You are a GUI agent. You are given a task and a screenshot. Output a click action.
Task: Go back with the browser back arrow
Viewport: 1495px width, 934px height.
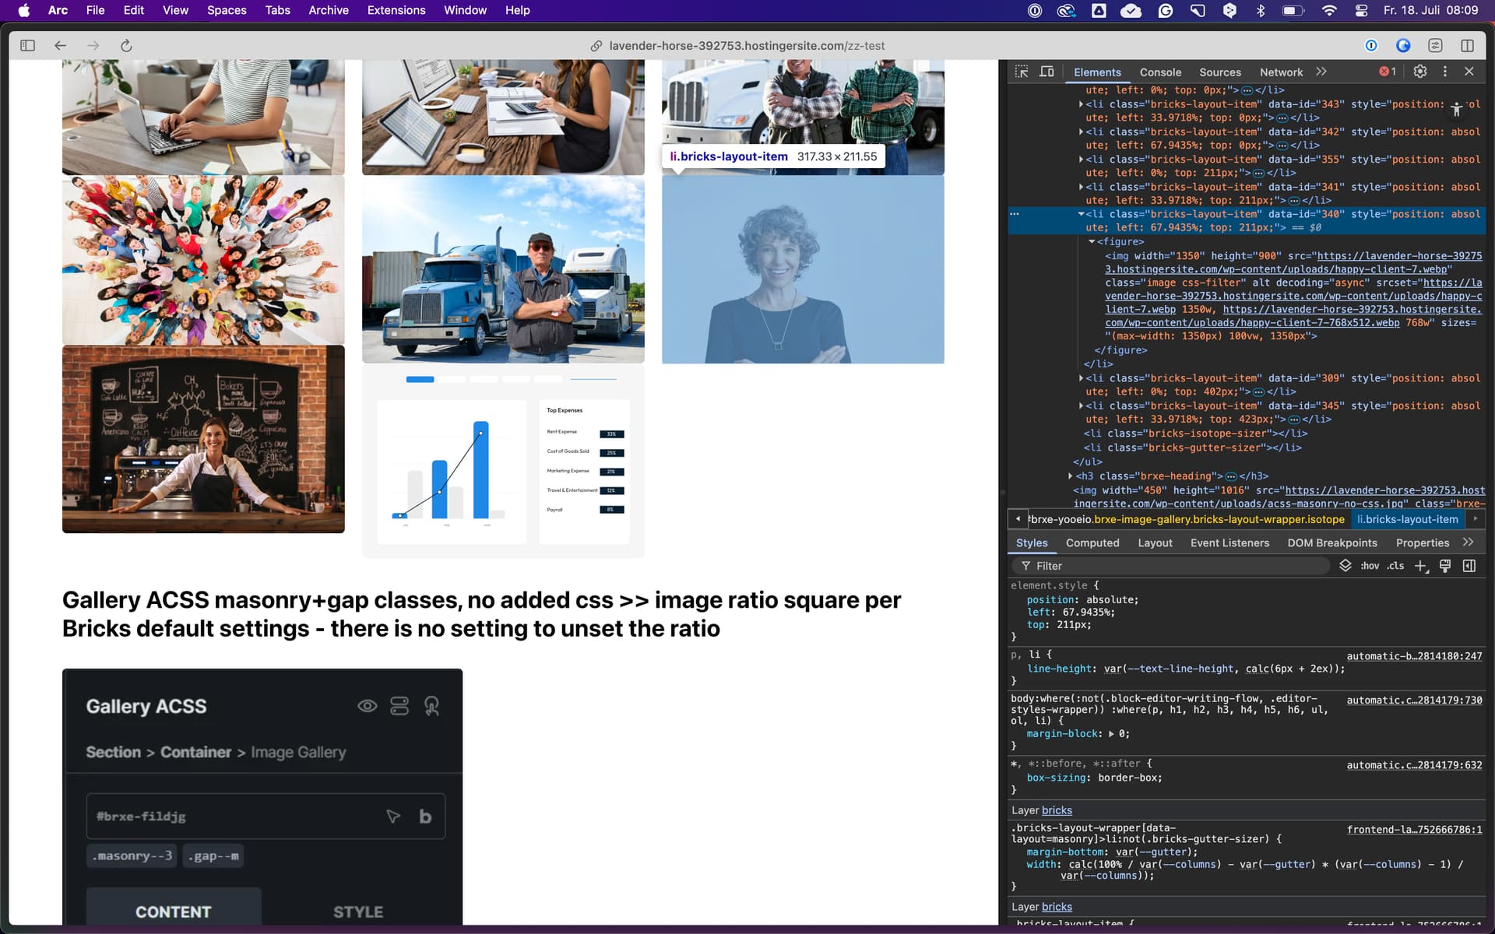tap(60, 46)
